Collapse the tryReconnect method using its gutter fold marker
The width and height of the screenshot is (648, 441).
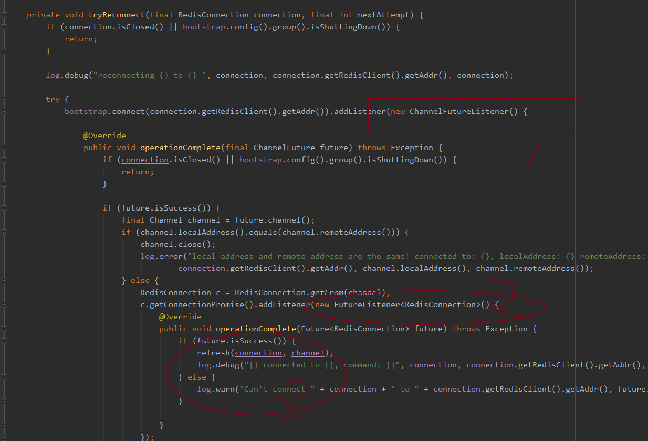(4, 15)
